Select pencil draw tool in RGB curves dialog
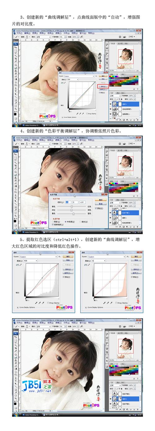Image resolution: width=155 pixels, height=431 pixels. (x=21, y=265)
